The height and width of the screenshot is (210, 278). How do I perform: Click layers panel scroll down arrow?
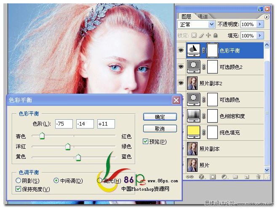pyautogui.click(x=267, y=170)
